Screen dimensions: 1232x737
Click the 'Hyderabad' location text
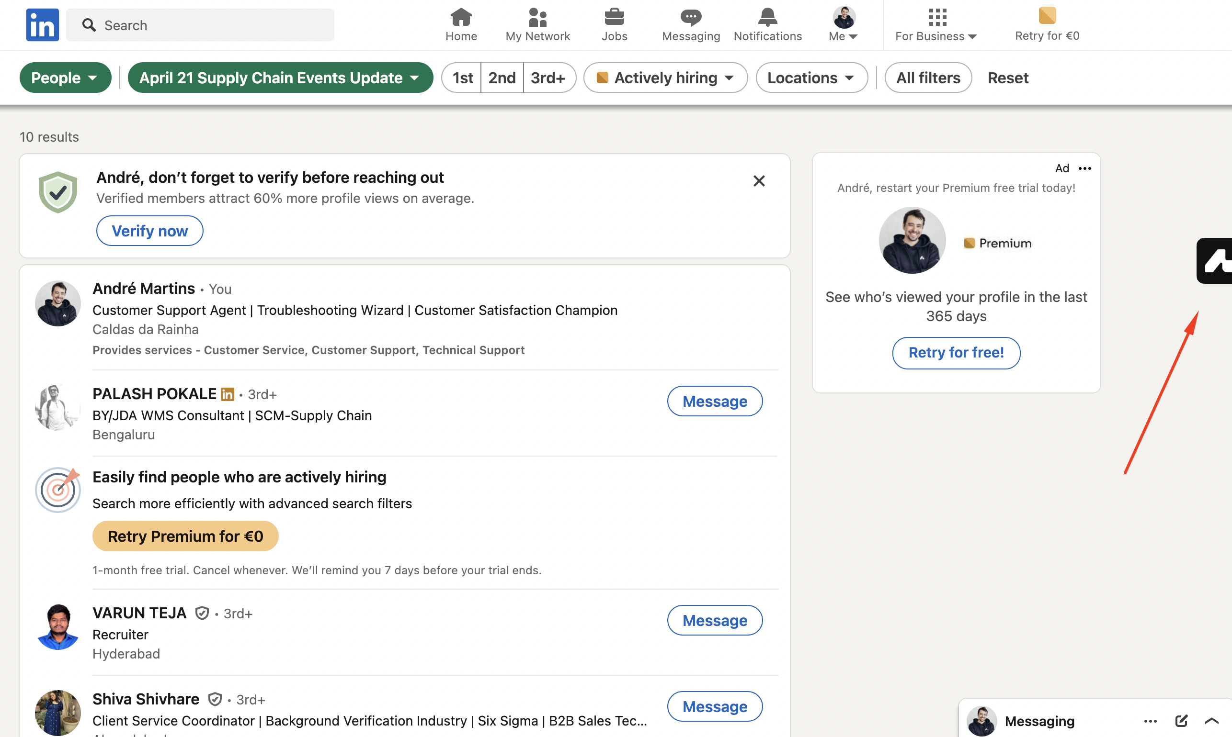click(x=126, y=654)
